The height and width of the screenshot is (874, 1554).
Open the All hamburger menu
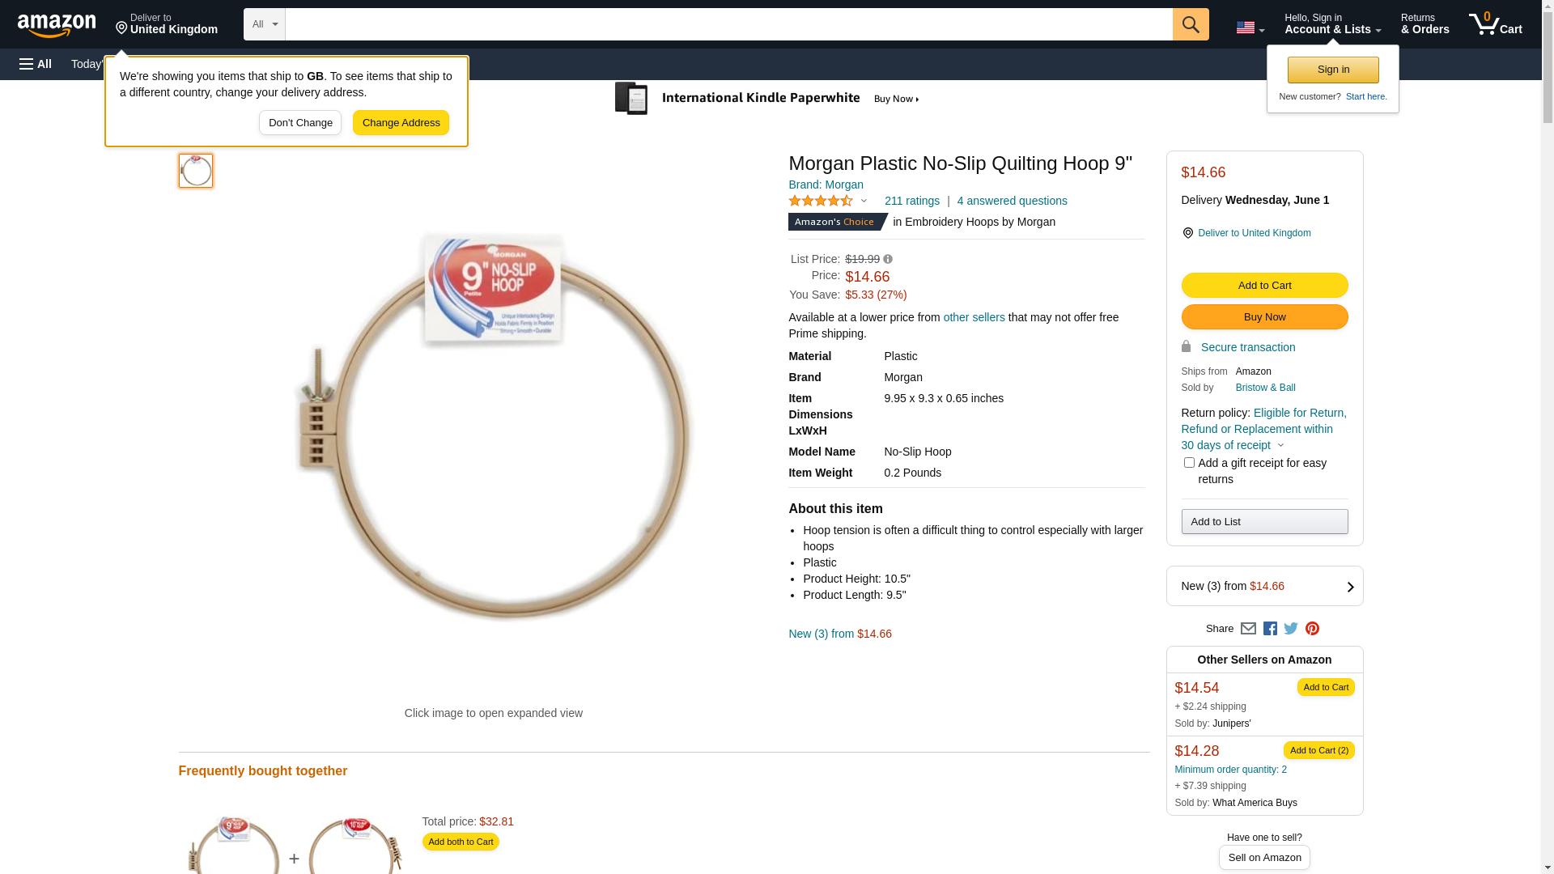(x=36, y=64)
